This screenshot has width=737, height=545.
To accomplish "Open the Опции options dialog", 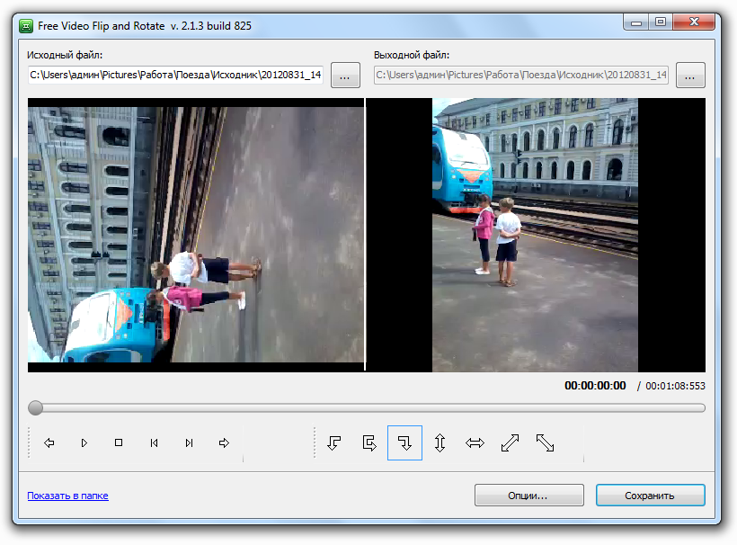I will (x=529, y=496).
